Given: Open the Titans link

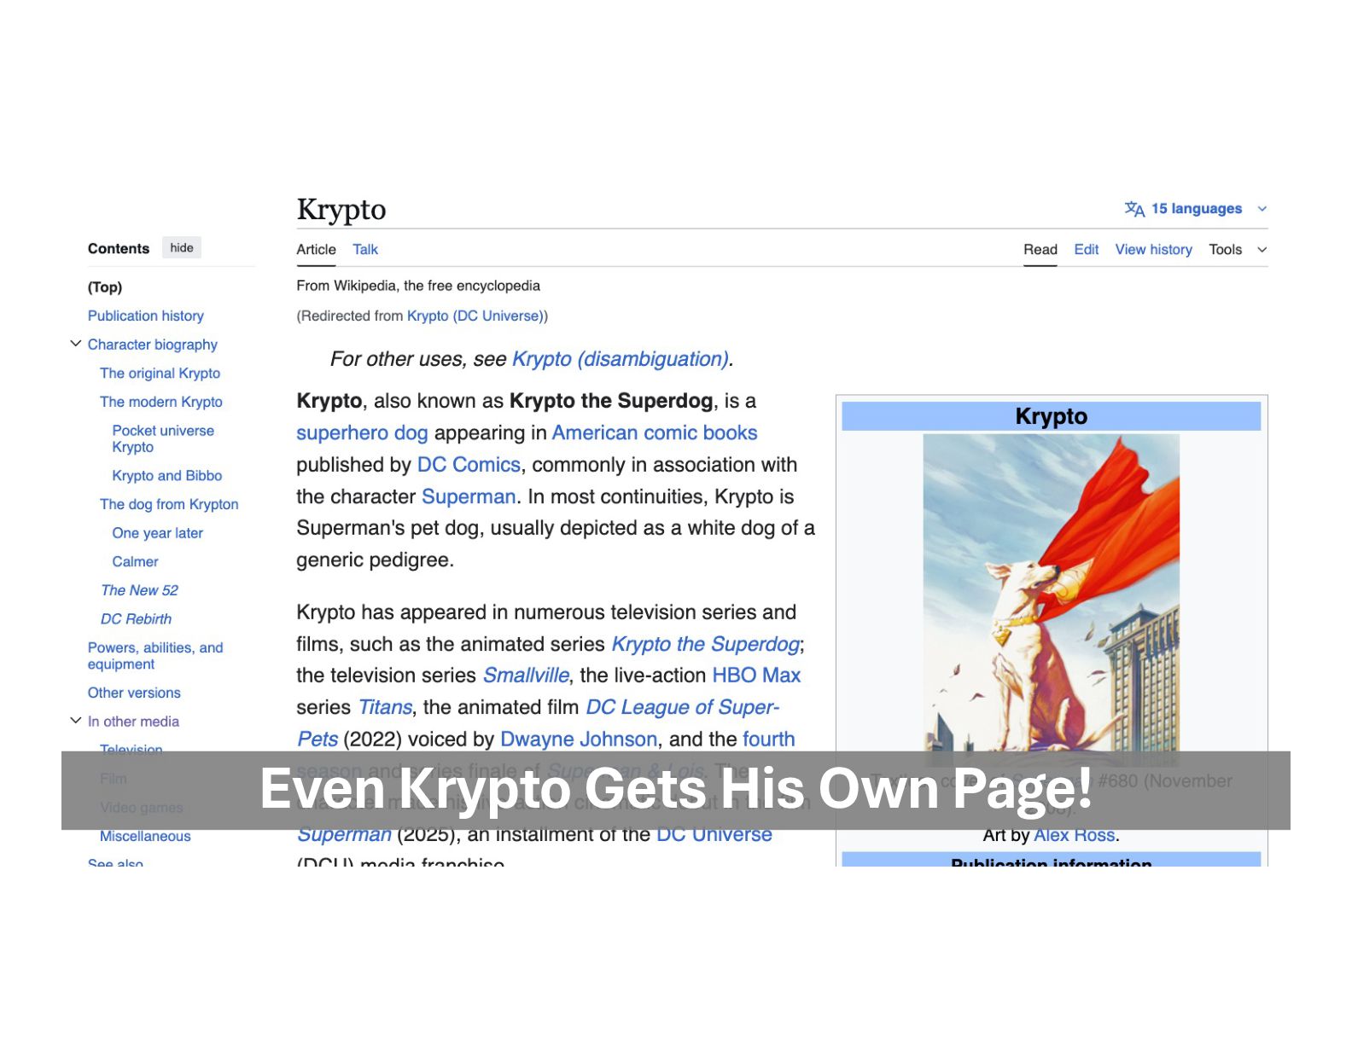Looking at the screenshot, I should coord(385,708).
